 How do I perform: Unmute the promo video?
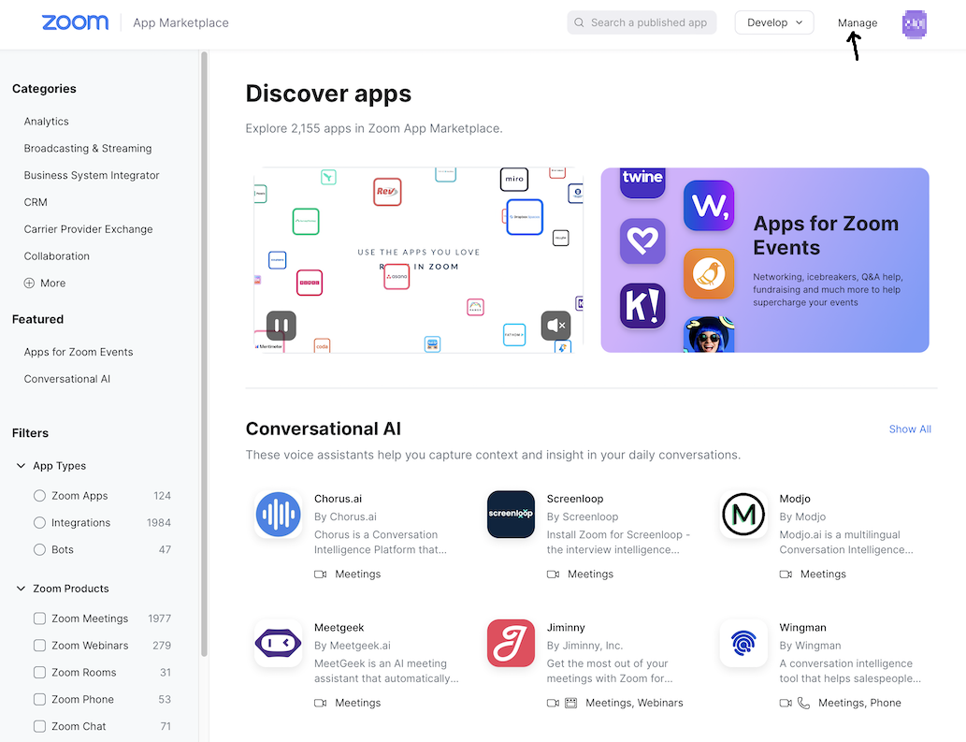pyautogui.click(x=555, y=326)
